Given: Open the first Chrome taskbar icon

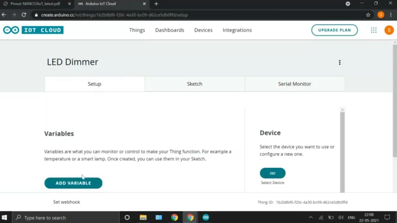Looking at the screenshot, I should click(x=175, y=217).
